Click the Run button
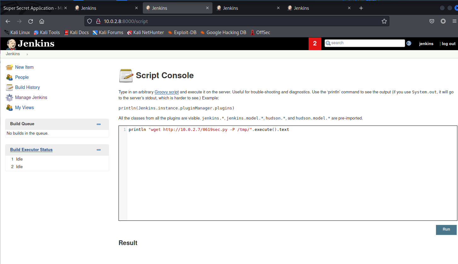This screenshot has height=264, width=458. [x=446, y=230]
